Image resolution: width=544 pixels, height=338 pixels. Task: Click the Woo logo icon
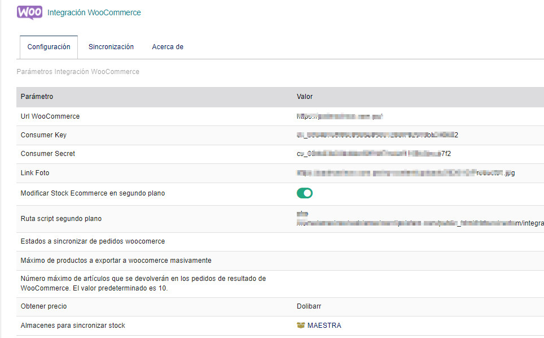tap(29, 12)
